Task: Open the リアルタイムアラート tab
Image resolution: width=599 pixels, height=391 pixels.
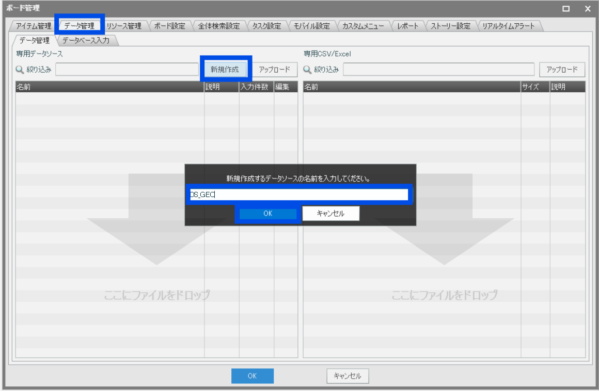Action: [x=509, y=26]
